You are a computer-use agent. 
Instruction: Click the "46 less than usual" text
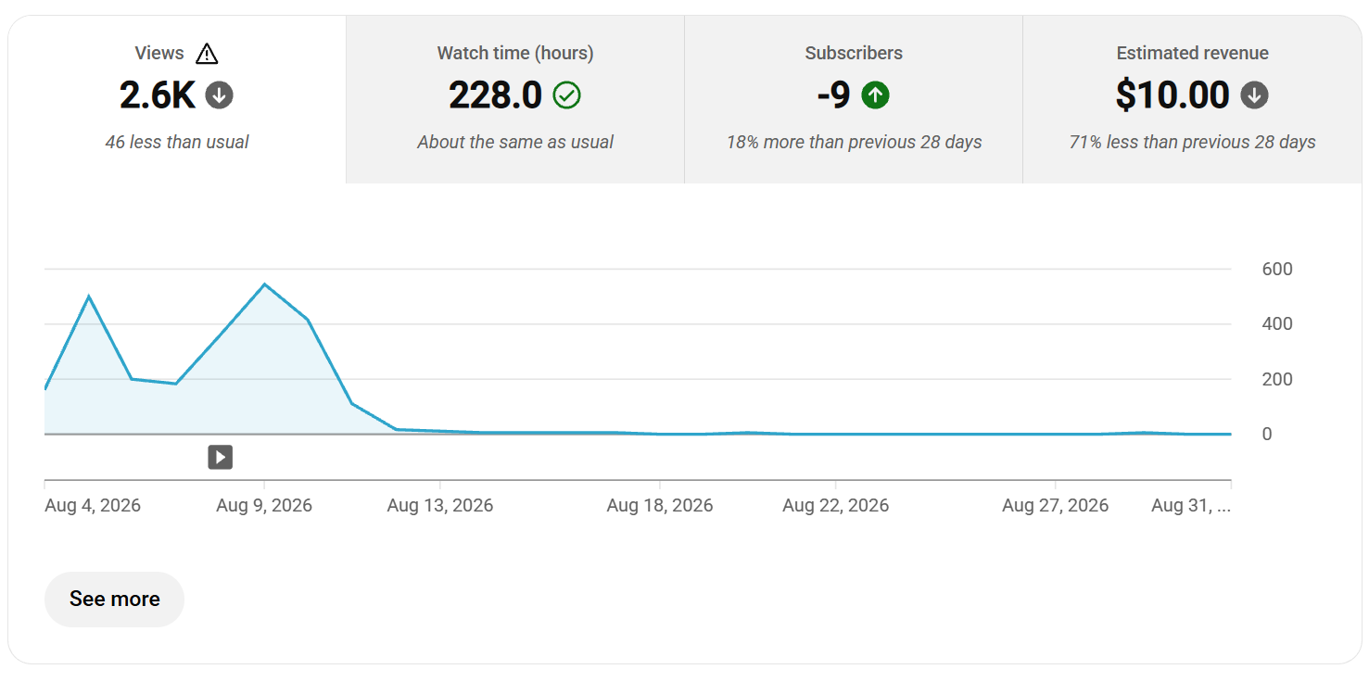point(177,142)
